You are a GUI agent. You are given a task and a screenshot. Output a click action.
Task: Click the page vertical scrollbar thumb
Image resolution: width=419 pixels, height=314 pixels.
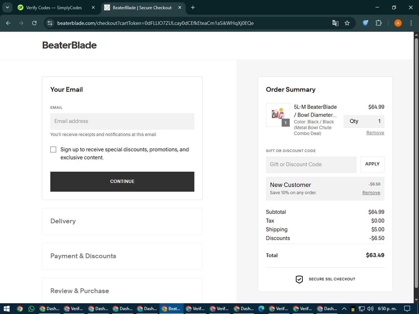(416, 163)
